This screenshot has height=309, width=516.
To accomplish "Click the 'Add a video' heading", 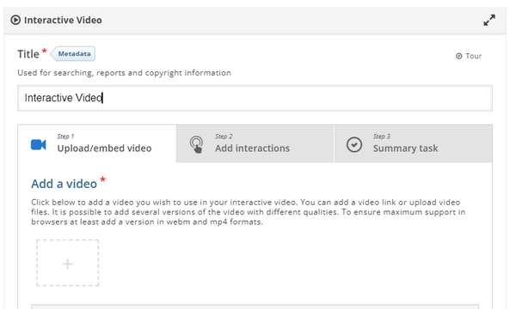I will (64, 184).
